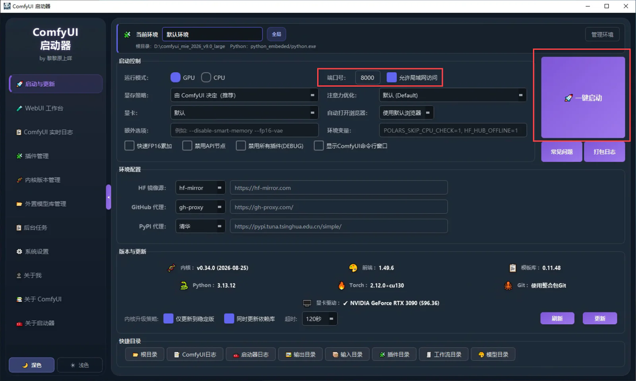Switch to 浅色 theme
Screen dimensions: 636x381
79,365
